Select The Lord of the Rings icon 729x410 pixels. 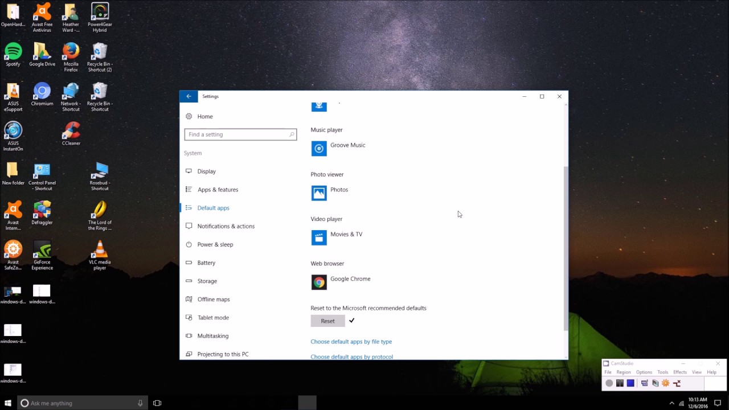tap(100, 216)
